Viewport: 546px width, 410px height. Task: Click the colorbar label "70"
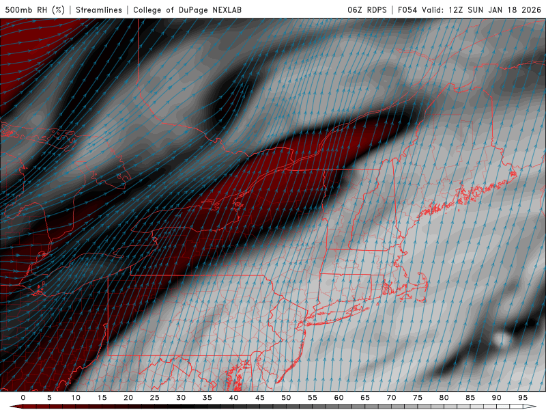[x=391, y=398]
